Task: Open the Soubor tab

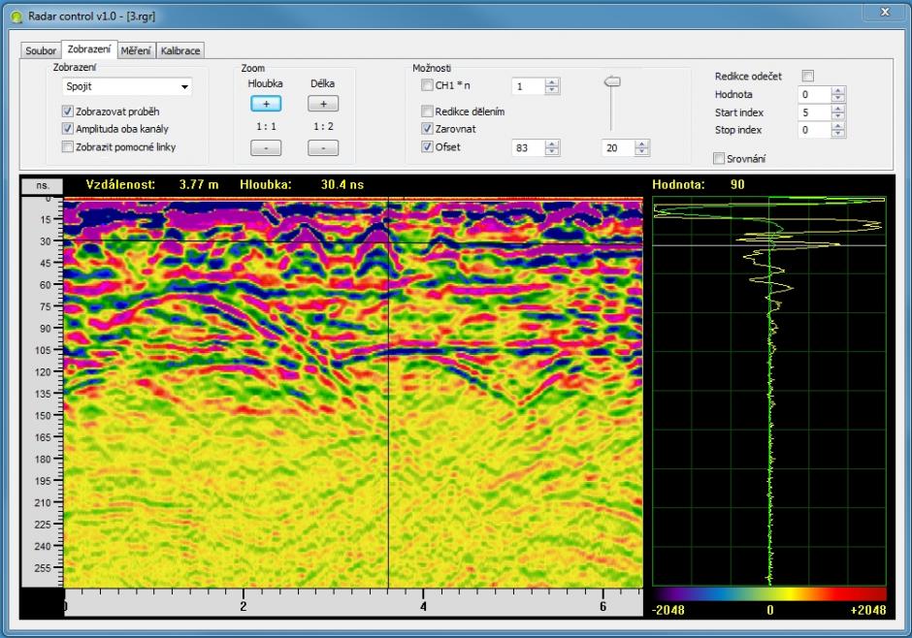Action: tap(41, 49)
